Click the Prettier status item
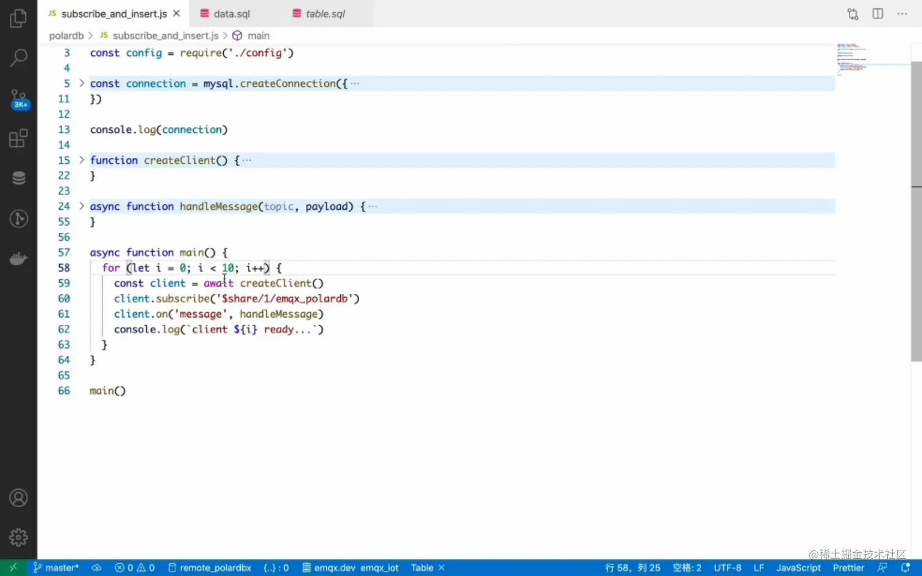 tap(848, 567)
